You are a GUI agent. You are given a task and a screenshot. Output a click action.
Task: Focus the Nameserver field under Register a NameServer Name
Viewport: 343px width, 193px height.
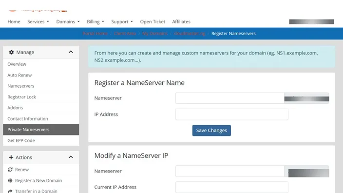(x=229, y=98)
